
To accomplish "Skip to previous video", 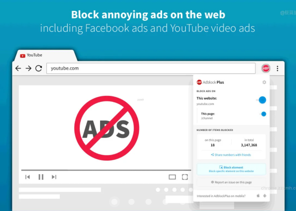I will tap(28, 177).
